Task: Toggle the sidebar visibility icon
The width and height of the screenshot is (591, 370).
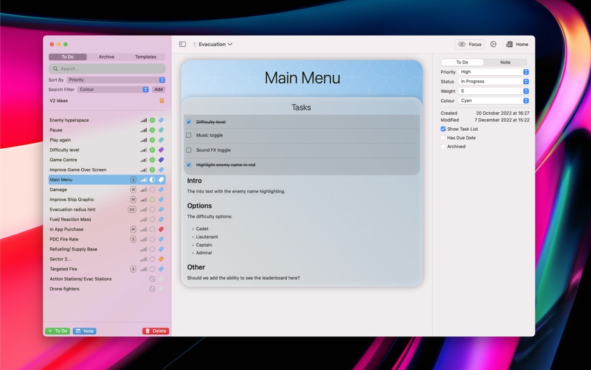Action: tap(182, 44)
